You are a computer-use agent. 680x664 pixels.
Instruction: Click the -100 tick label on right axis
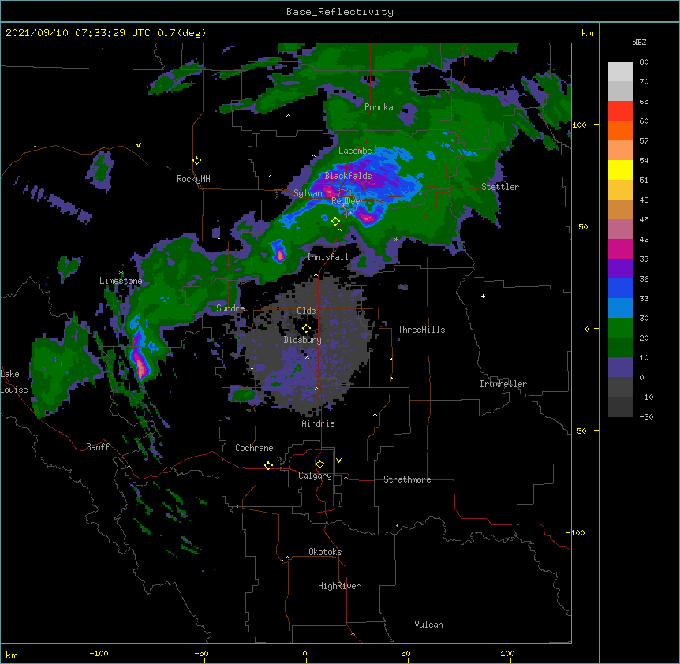tap(577, 532)
